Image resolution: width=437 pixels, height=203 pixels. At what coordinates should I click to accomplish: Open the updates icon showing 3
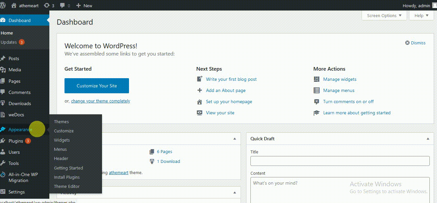tap(46, 6)
